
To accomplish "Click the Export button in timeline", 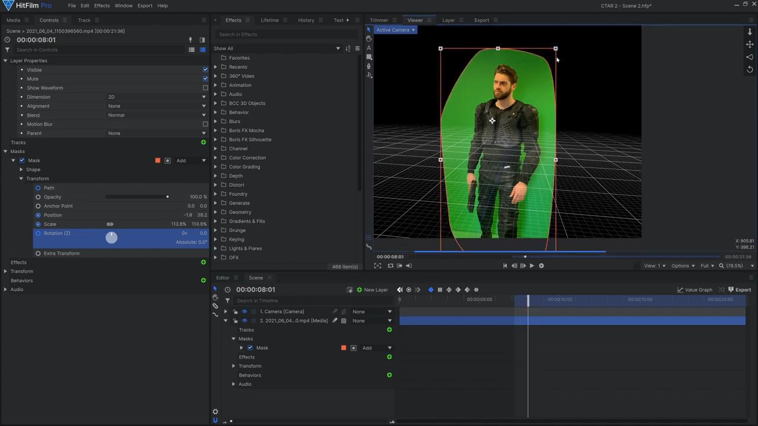I will pos(740,290).
